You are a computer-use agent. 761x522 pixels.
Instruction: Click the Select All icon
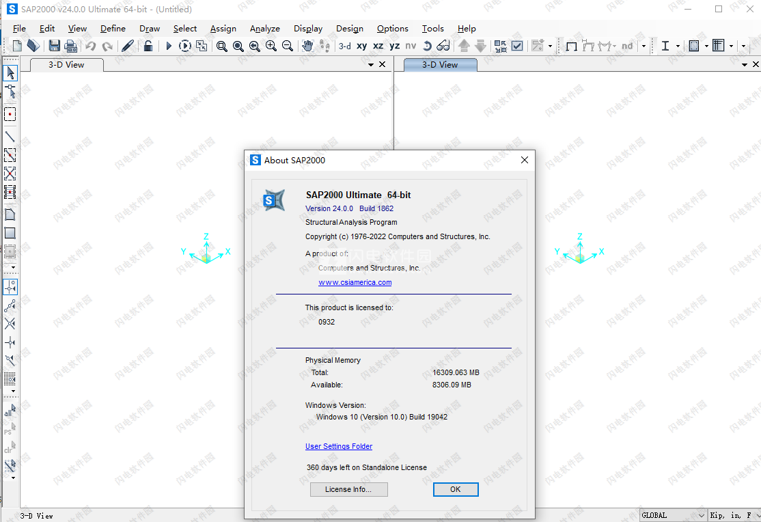tap(10, 411)
